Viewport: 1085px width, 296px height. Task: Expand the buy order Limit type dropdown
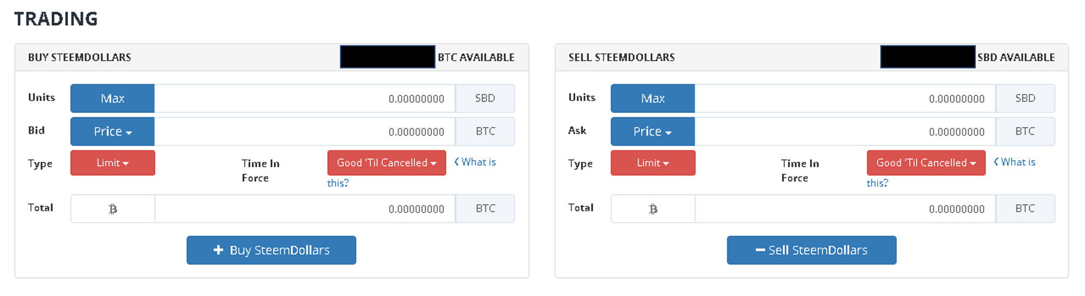[x=112, y=163]
